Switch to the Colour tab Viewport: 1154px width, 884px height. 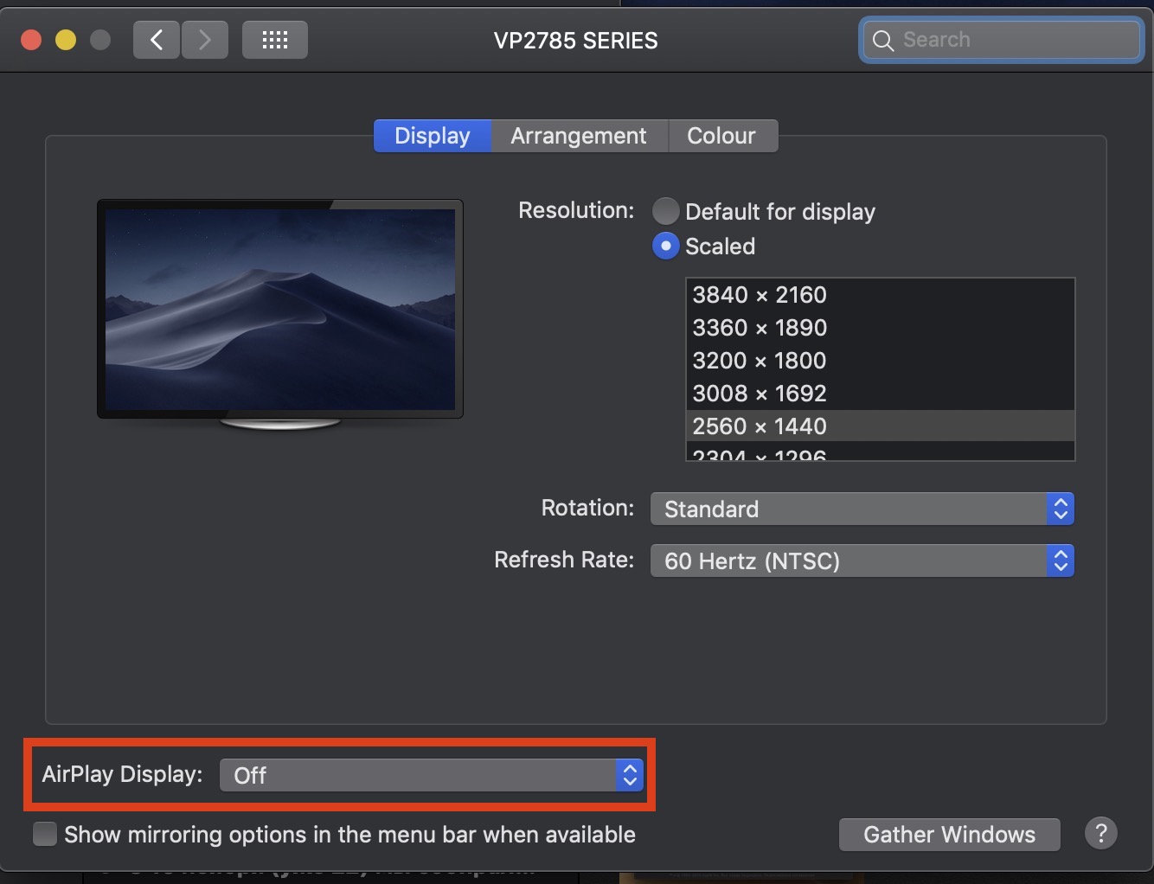coord(721,136)
